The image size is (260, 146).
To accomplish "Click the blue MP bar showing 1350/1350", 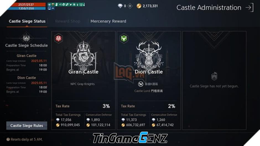I will click(x=27, y=8).
